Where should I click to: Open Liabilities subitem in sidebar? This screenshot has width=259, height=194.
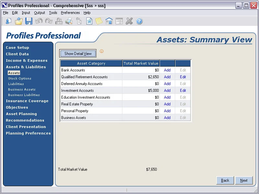[16, 84]
